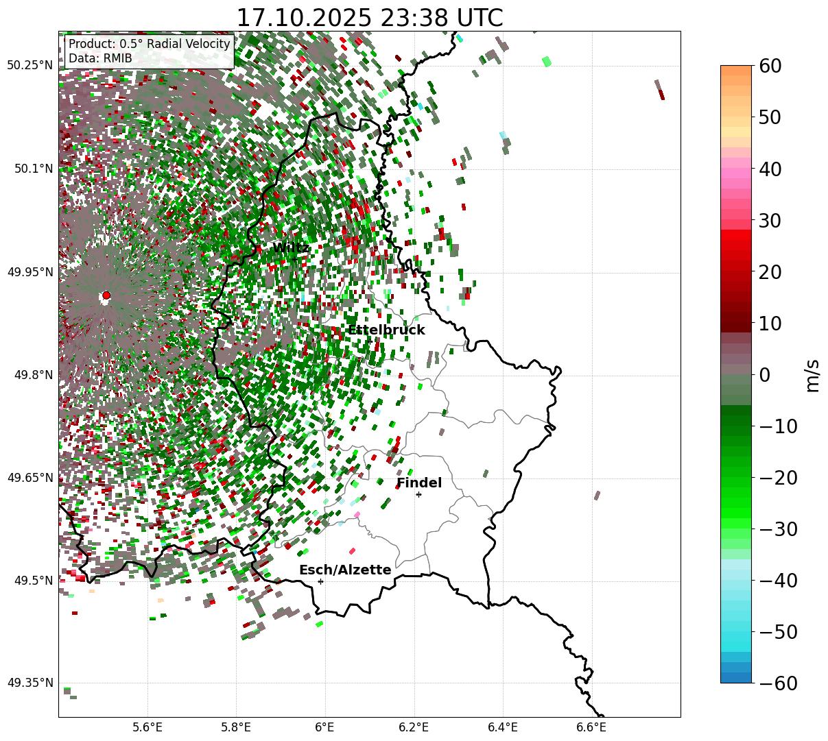Viewport: 828px width, 741px height.
Task: Click the colorbar 60 tick label
Action: (x=771, y=66)
